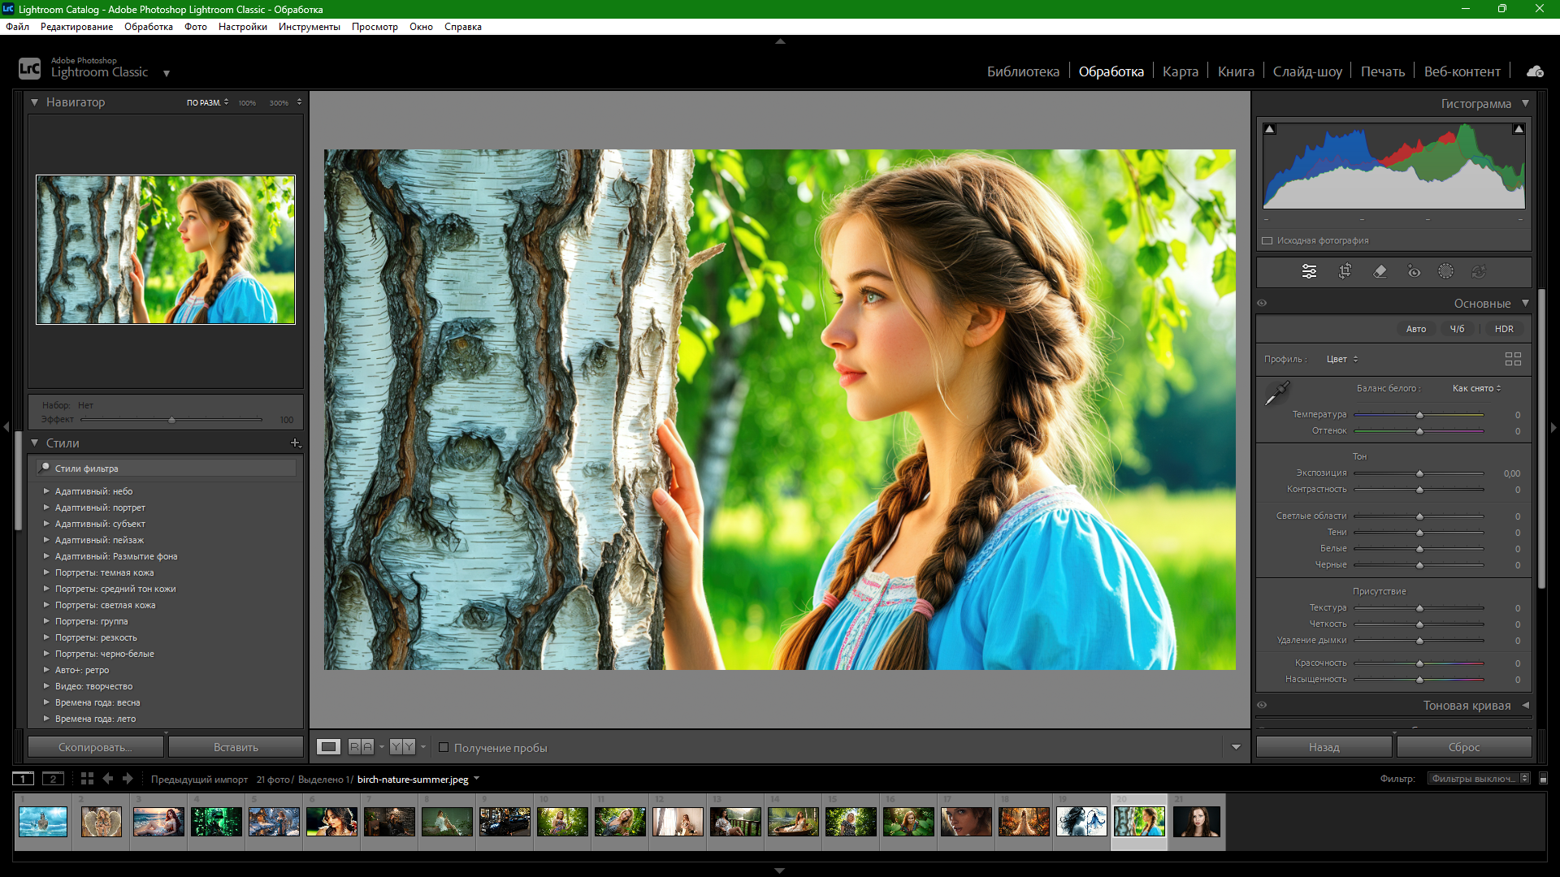Click the Авто tone button

(x=1416, y=329)
